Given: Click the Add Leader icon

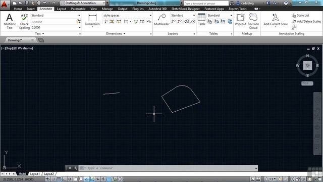Looking at the screenshot, I should coord(174,21).
